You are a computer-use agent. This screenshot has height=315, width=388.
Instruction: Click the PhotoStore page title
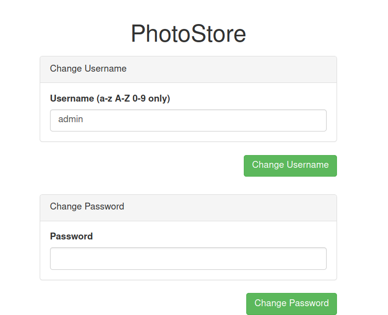pos(188,34)
